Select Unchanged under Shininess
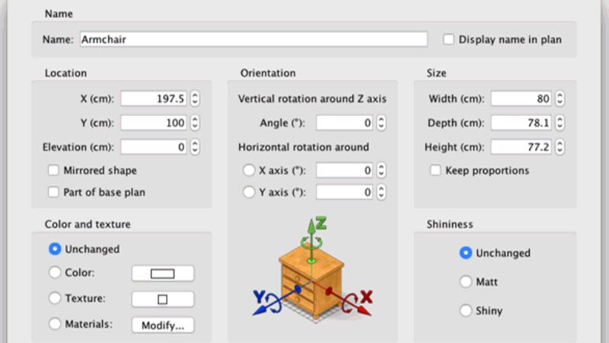 pos(466,253)
